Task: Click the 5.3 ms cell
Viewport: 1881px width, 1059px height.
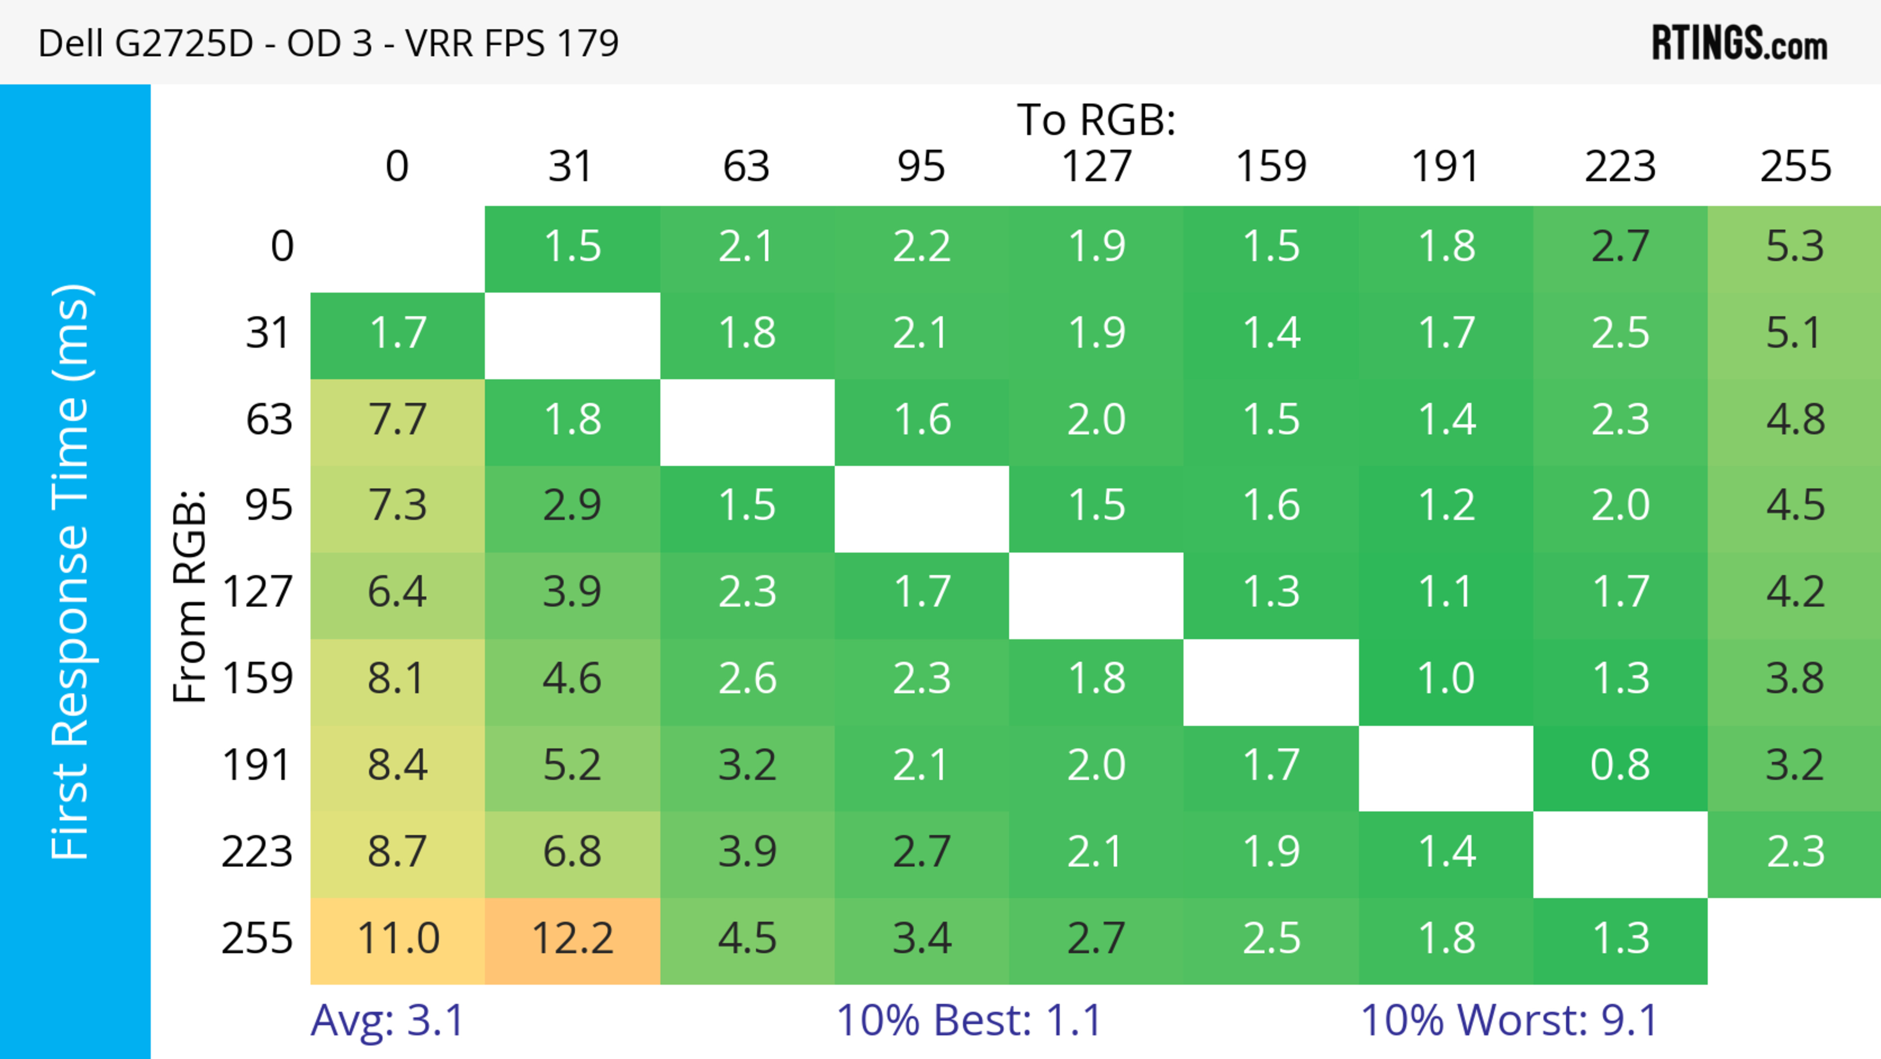Action: point(1794,247)
